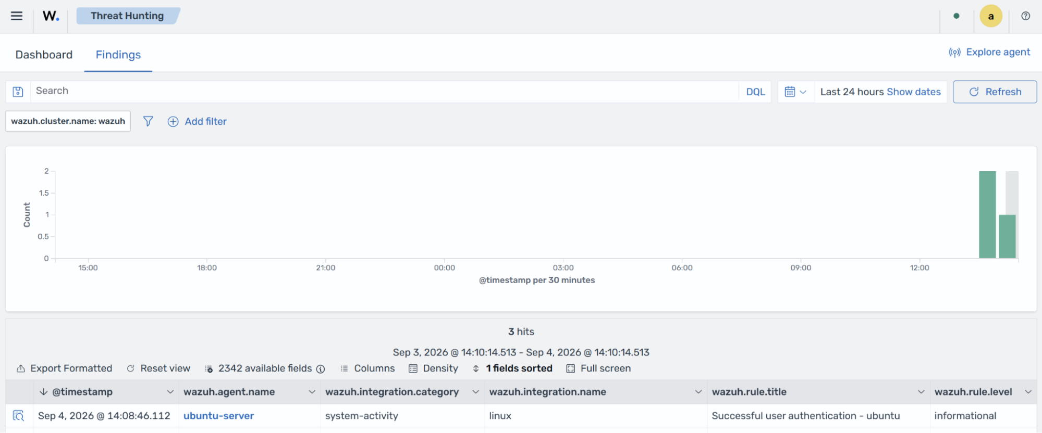Viewport: 1042px width, 433px height.
Task: Expand @timestamp column header menu
Action: tap(170, 392)
